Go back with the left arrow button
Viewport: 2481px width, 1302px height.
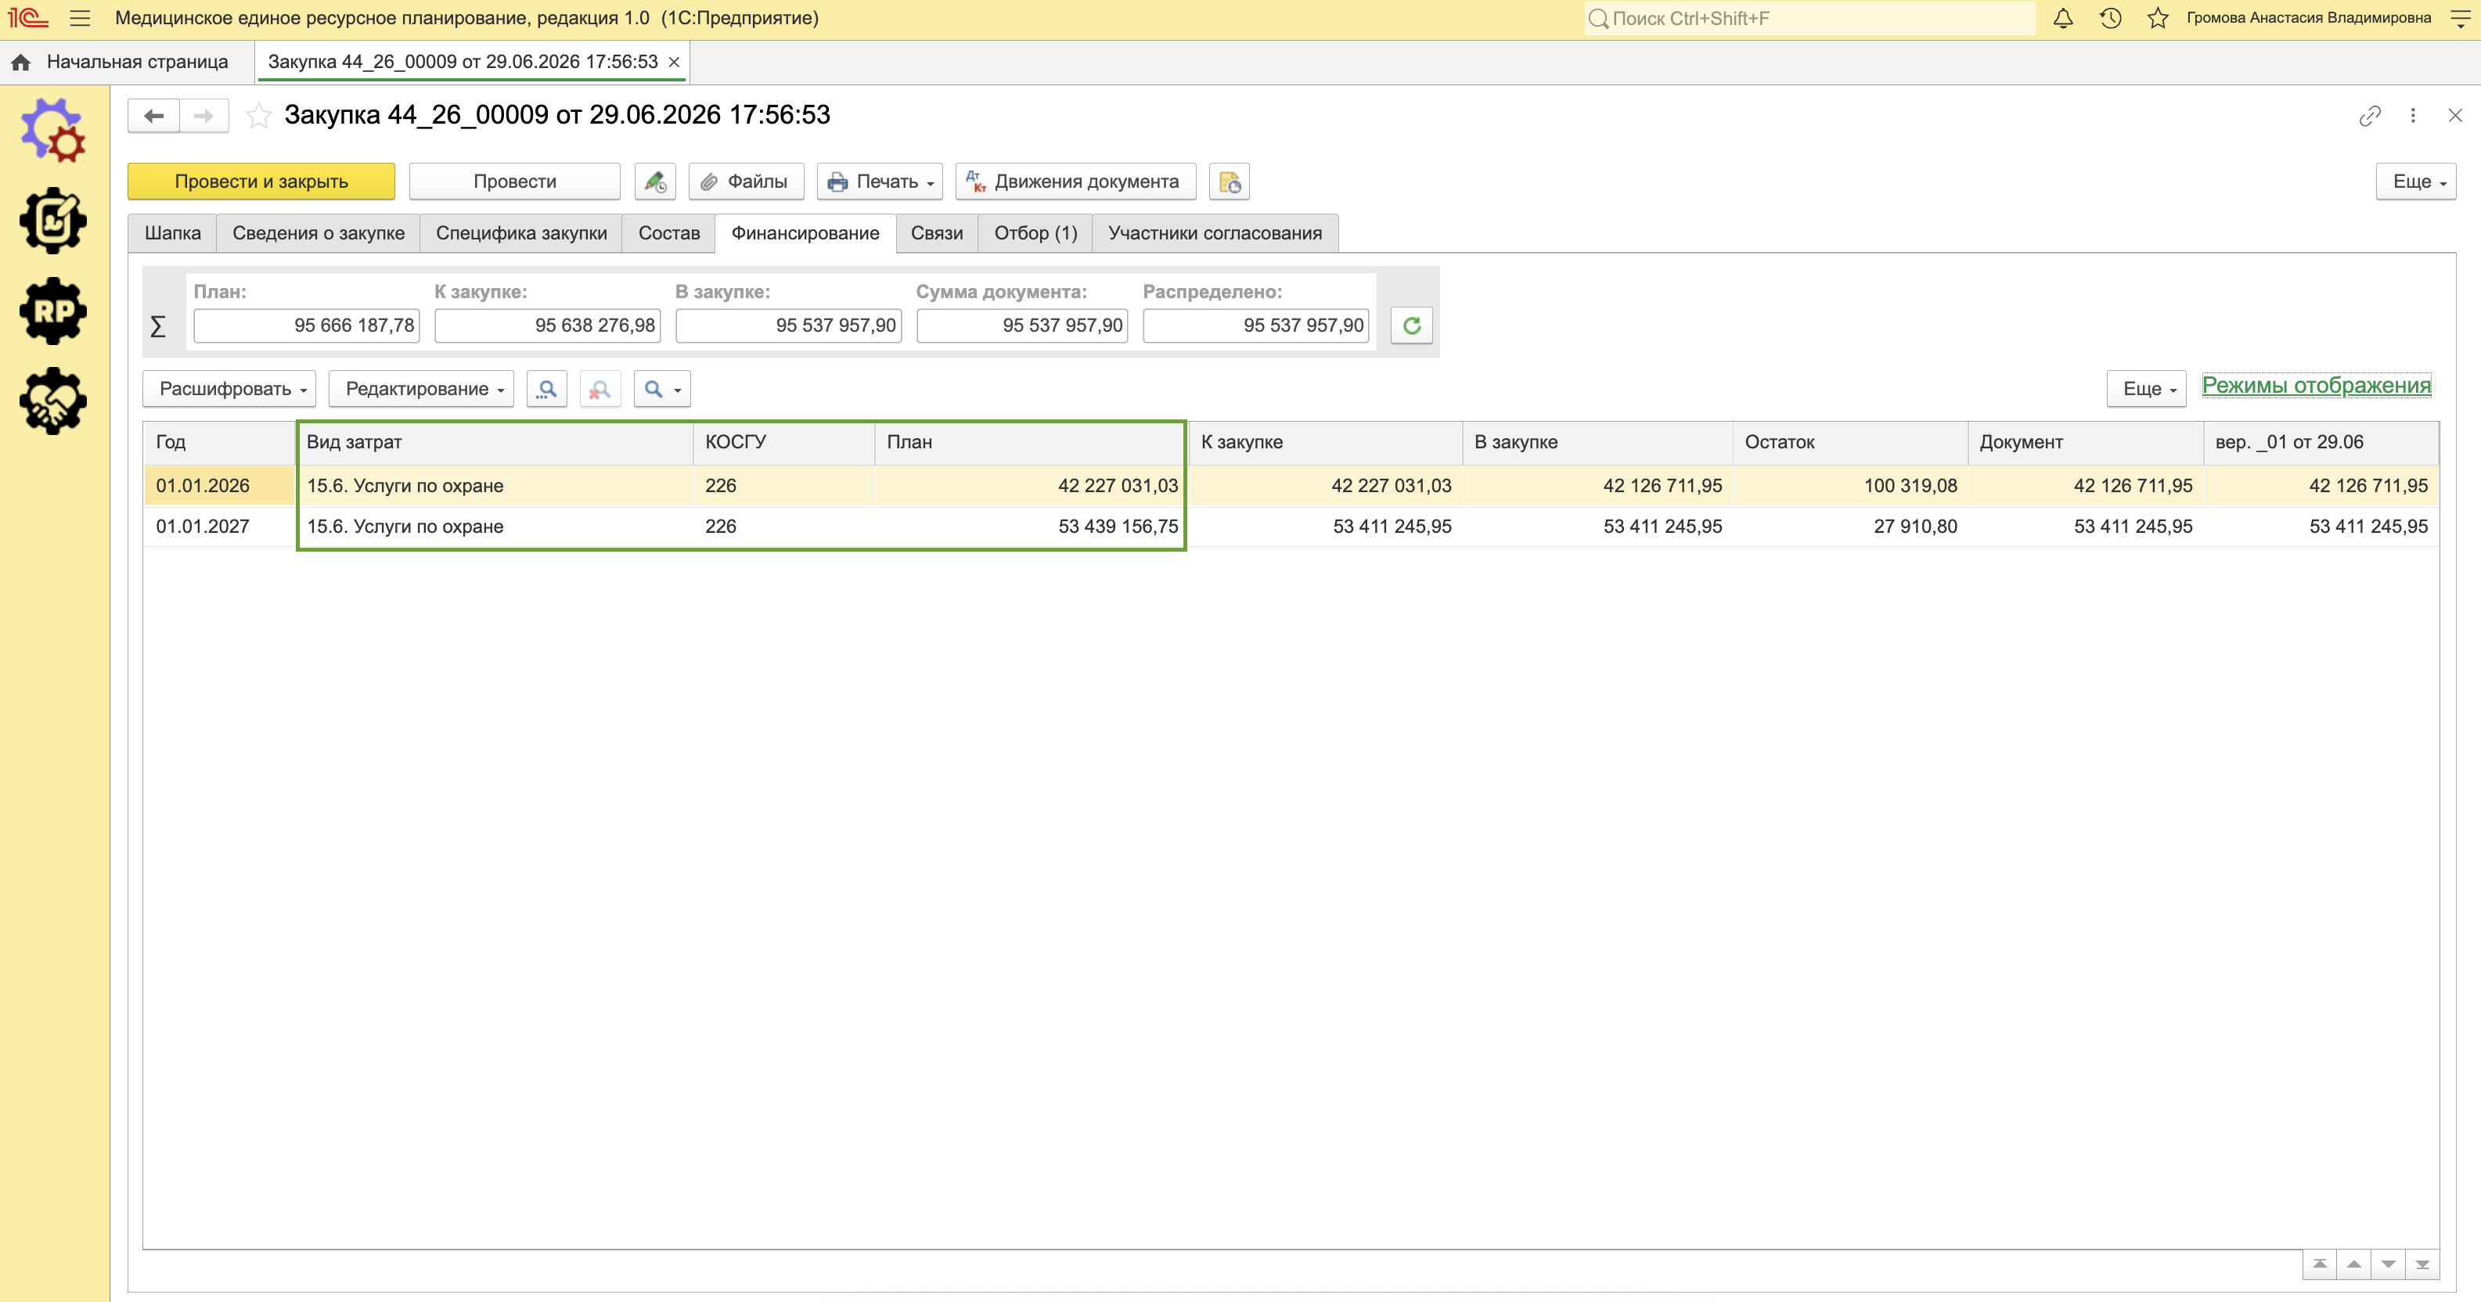click(x=153, y=116)
